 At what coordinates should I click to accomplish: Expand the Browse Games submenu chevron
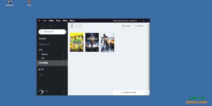point(64,55)
